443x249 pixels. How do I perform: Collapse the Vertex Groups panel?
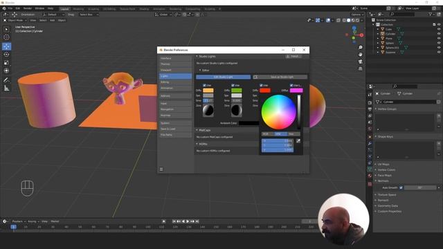point(376,109)
